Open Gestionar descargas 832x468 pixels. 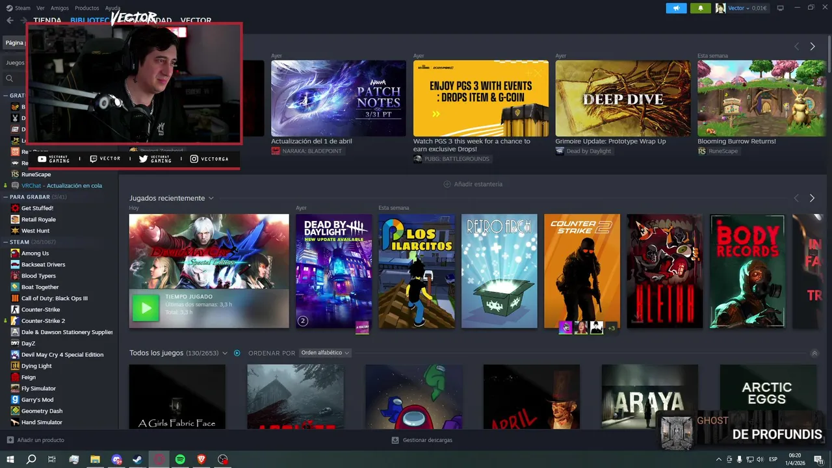[422, 440]
